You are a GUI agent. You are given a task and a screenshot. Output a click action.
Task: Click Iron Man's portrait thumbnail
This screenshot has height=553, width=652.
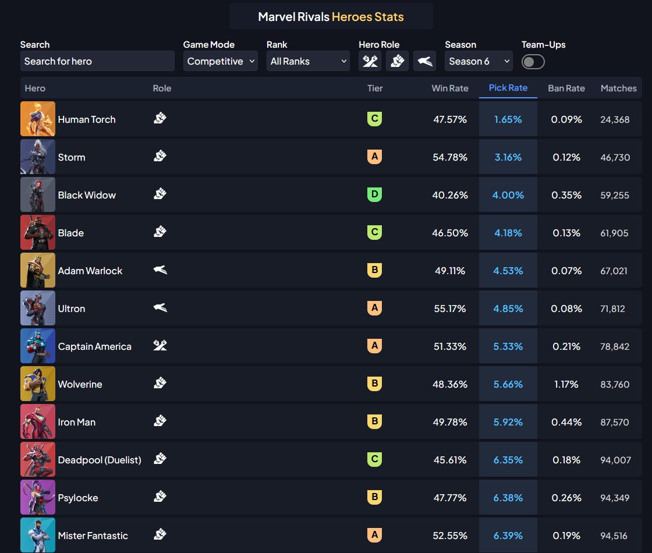(x=38, y=421)
